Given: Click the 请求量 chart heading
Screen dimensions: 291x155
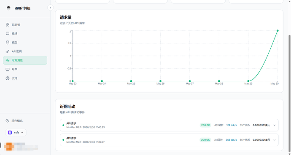Looking at the screenshot, I should tap(66, 17).
